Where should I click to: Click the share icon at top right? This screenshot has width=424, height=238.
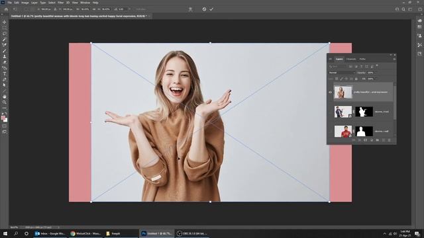(420, 9)
